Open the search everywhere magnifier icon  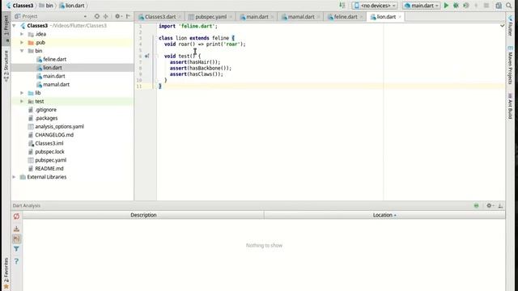[x=509, y=6]
